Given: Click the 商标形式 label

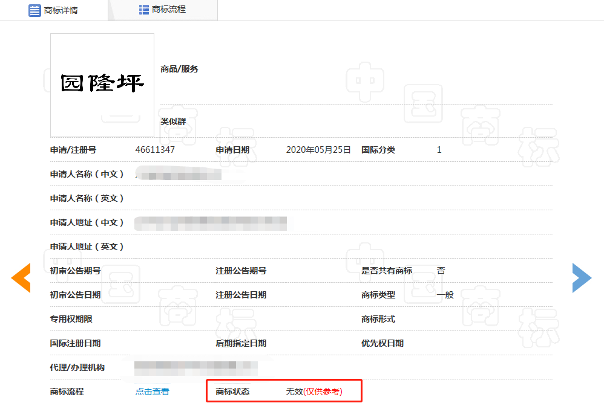Looking at the screenshot, I should click(x=378, y=319).
